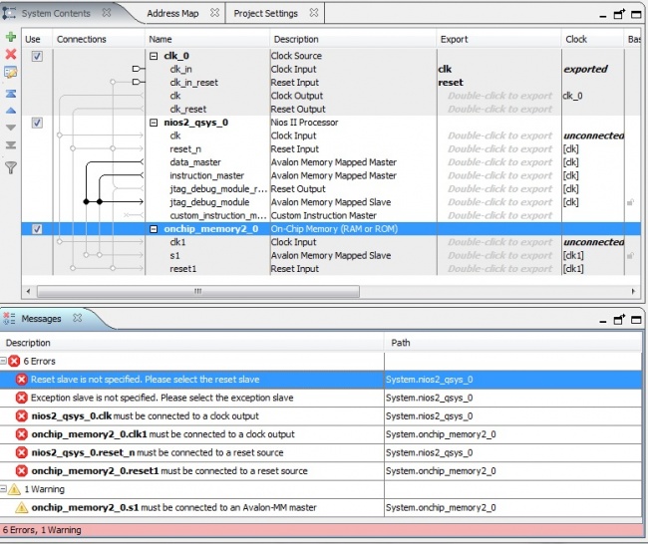Click the clk1 connection node for onchip_memory2_0
This screenshot has width=648, height=544.
pos(60,242)
